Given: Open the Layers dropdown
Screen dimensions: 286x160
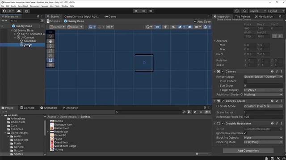Looking at the screenshot, I should click(257, 11).
